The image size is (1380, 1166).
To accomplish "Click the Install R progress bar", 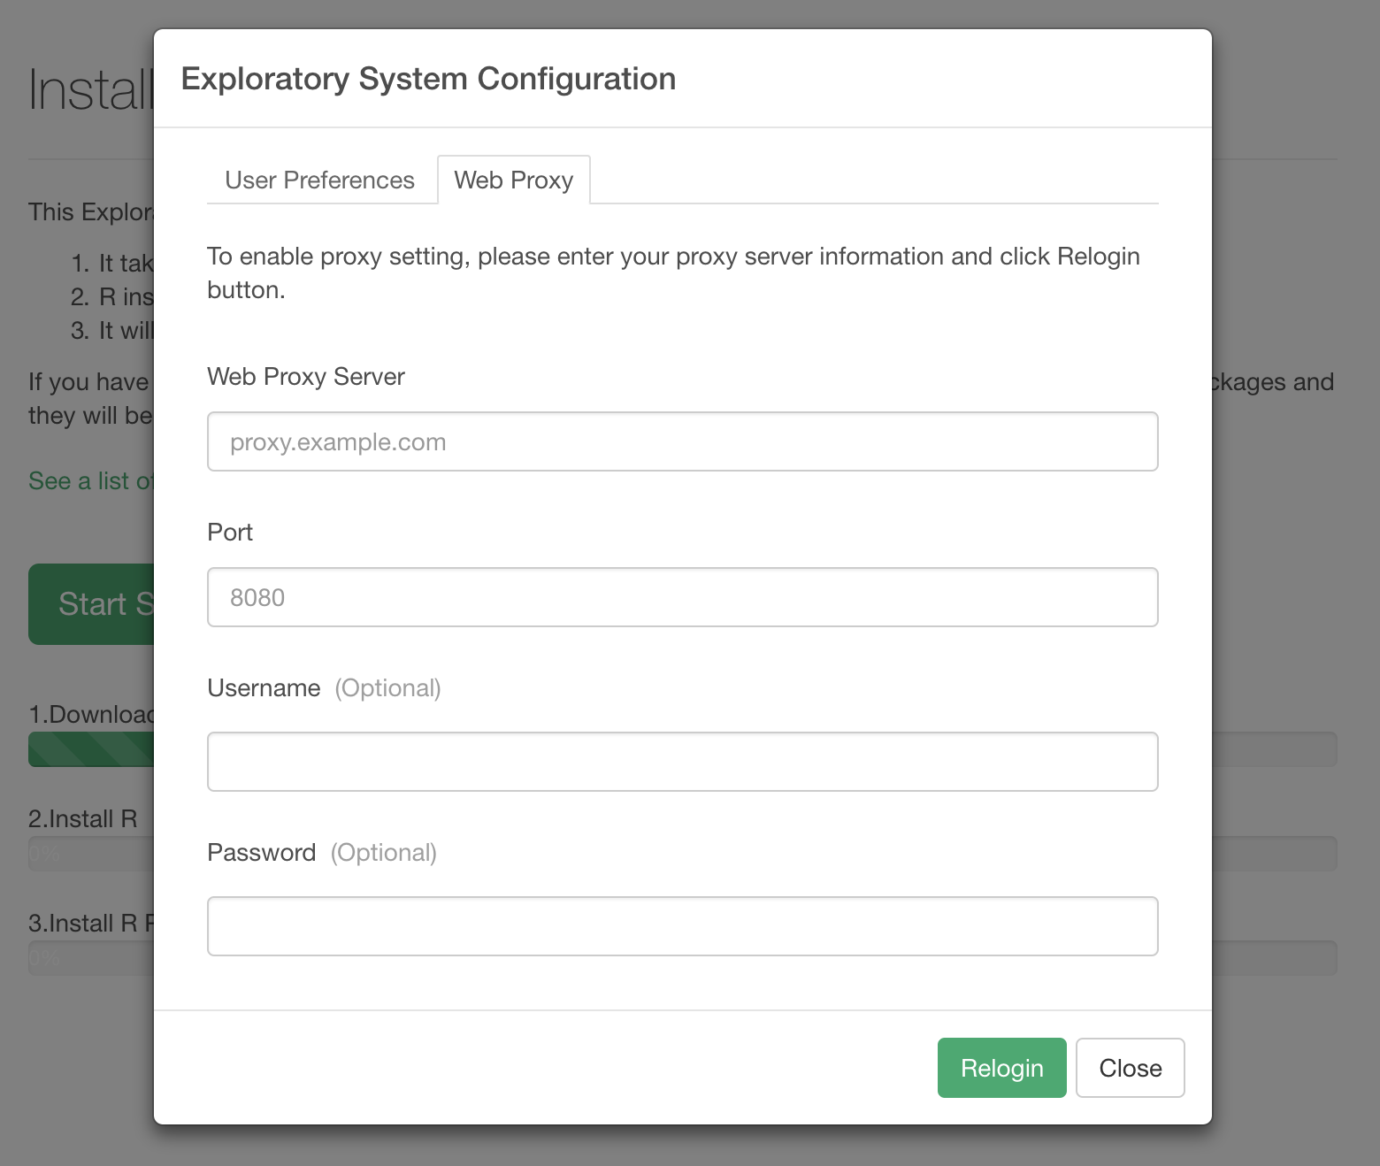I will coord(91,854).
